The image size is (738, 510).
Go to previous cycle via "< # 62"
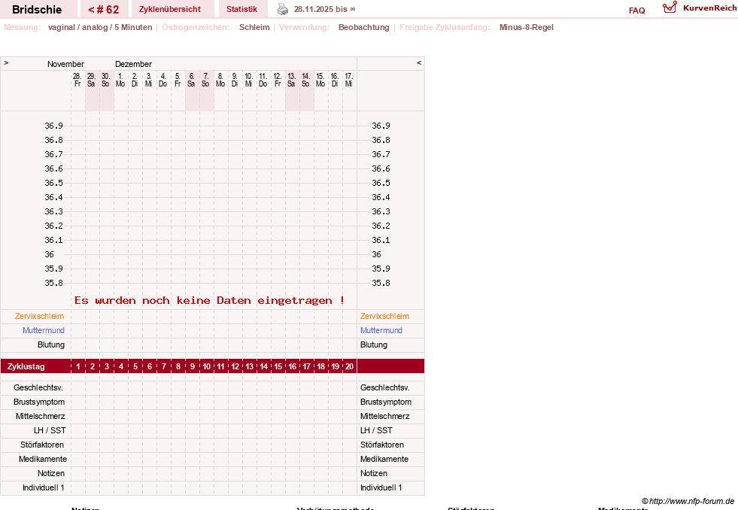[x=104, y=10]
